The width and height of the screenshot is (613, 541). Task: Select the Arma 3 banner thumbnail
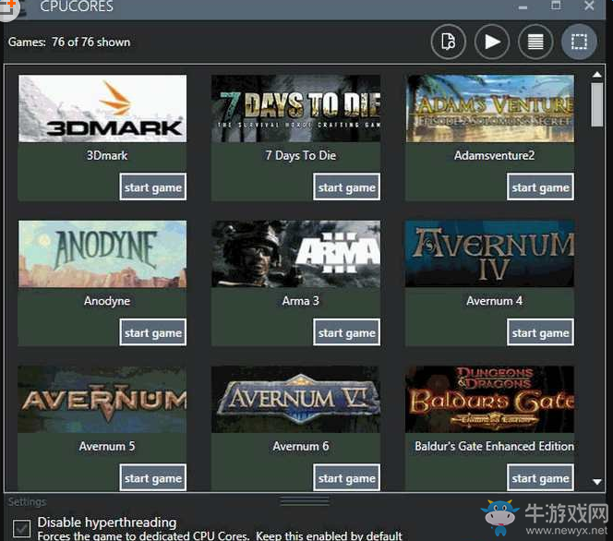(295, 254)
